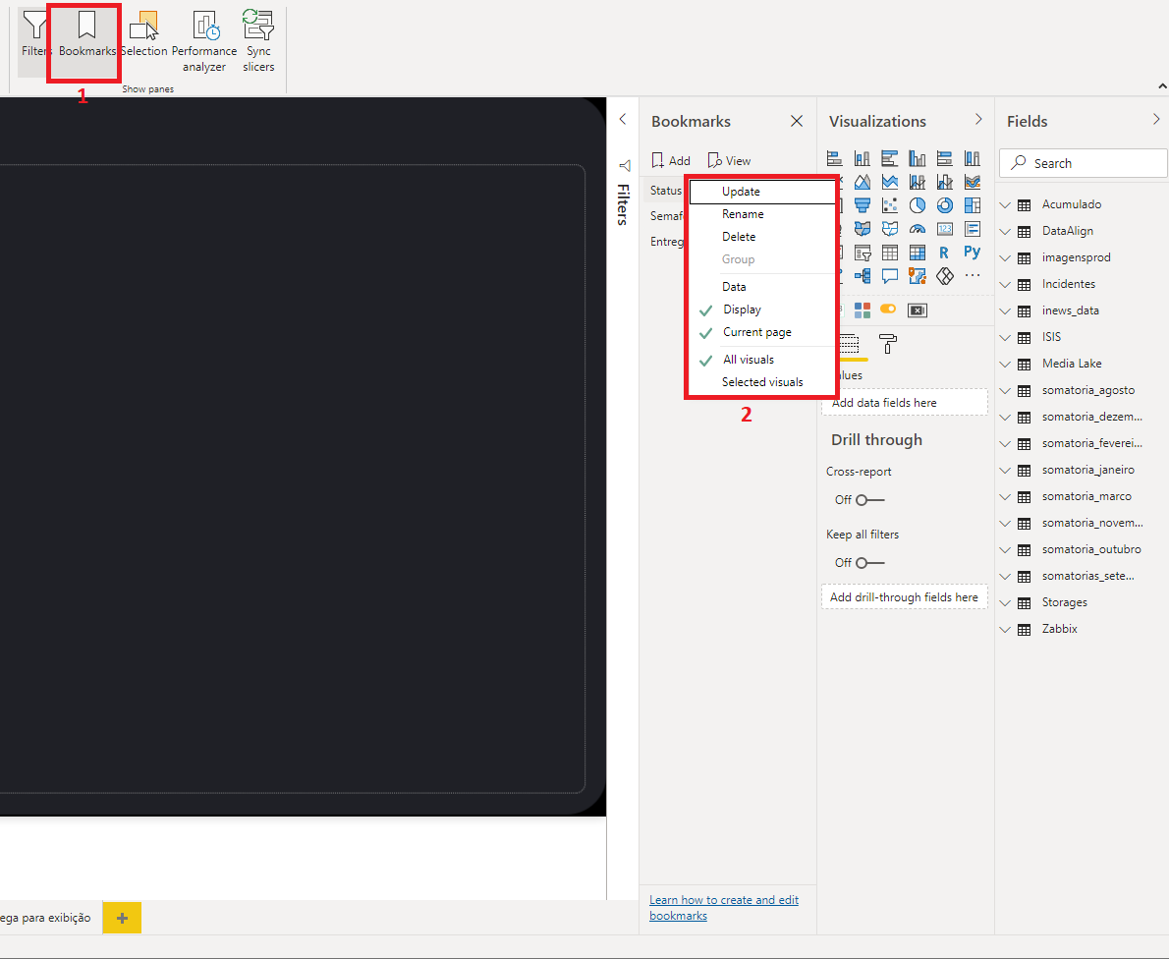Add a treemap visual

coord(973,205)
